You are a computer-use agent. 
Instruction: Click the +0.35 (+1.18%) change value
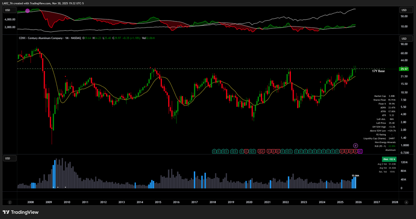click(x=131, y=38)
